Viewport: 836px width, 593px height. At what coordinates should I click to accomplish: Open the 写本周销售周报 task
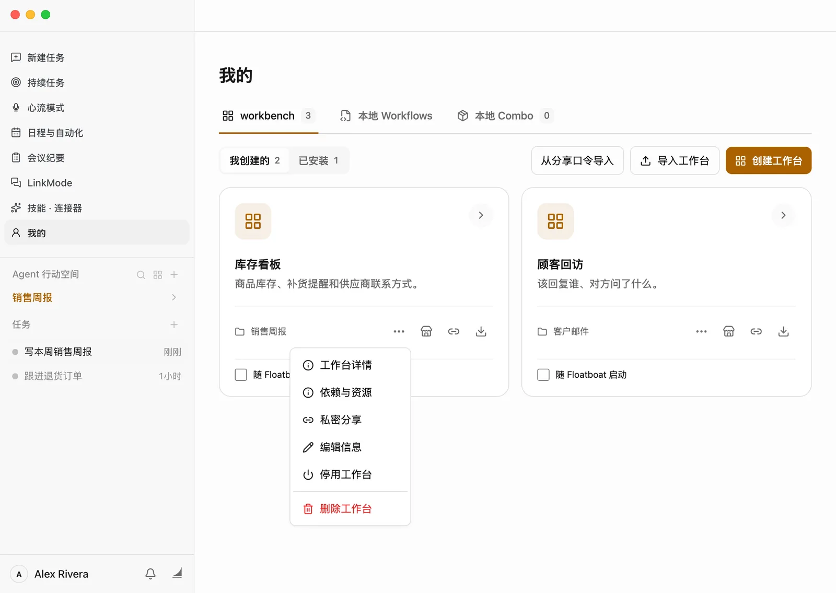pos(97,352)
